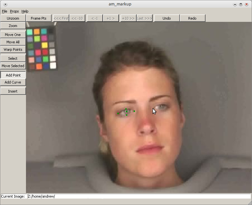The height and width of the screenshot is (205, 252).
Task: Click orange patch at chart bottom row
Action: point(39,66)
